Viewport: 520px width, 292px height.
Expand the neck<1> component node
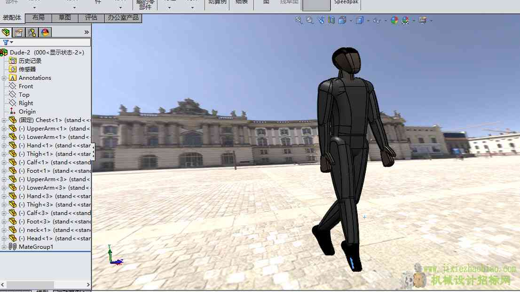point(4,230)
